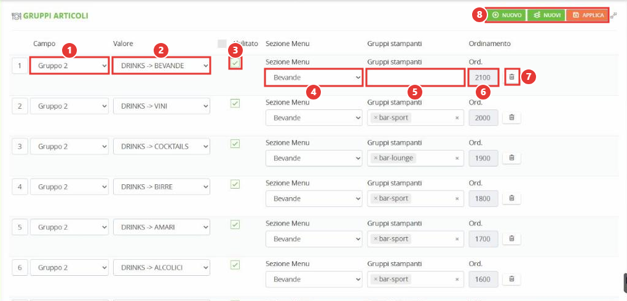Image resolution: width=627 pixels, height=301 pixels.
Task: Remove the bar-sport tag from the ALCOLICI row
Action: pos(376,279)
